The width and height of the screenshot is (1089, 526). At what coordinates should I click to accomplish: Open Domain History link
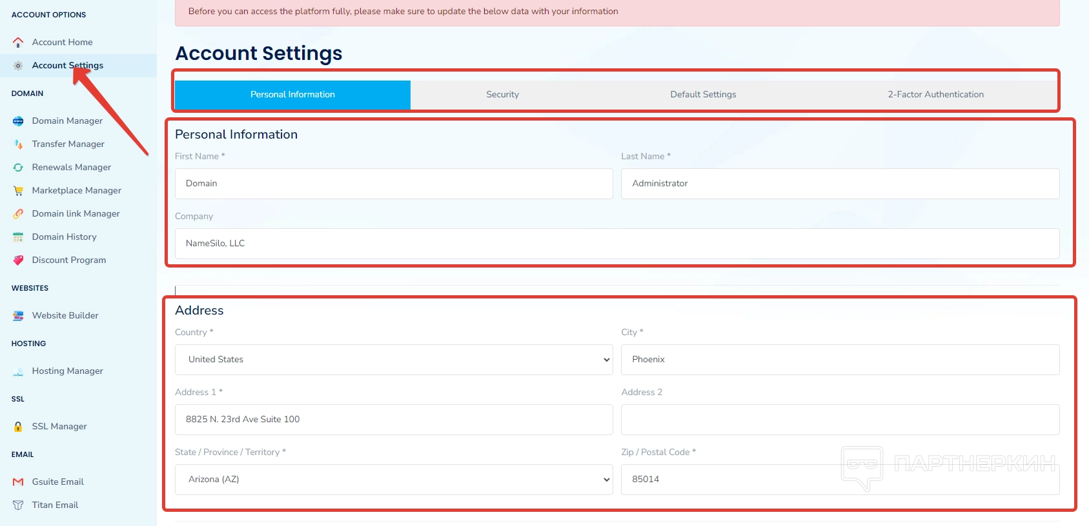point(65,237)
